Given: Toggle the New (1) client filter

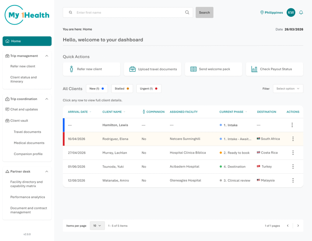Looking at the screenshot, I should (97, 89).
